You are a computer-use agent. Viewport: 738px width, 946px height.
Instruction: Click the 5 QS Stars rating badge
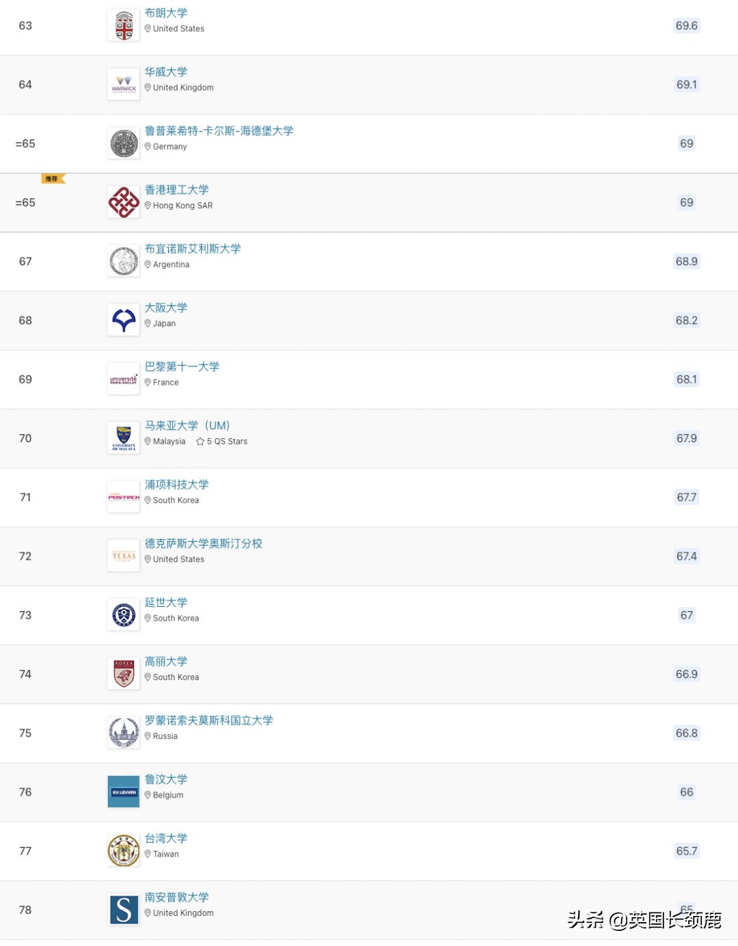pos(222,442)
